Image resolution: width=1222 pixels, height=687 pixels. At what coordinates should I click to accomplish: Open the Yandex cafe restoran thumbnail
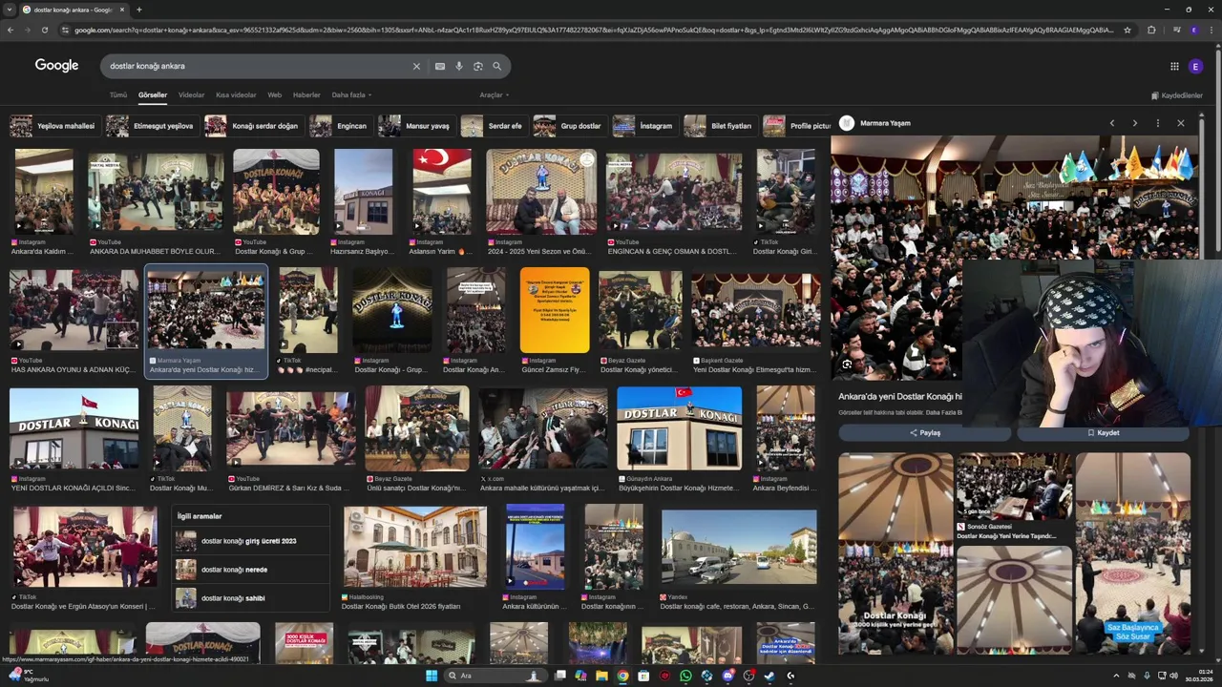click(x=739, y=548)
